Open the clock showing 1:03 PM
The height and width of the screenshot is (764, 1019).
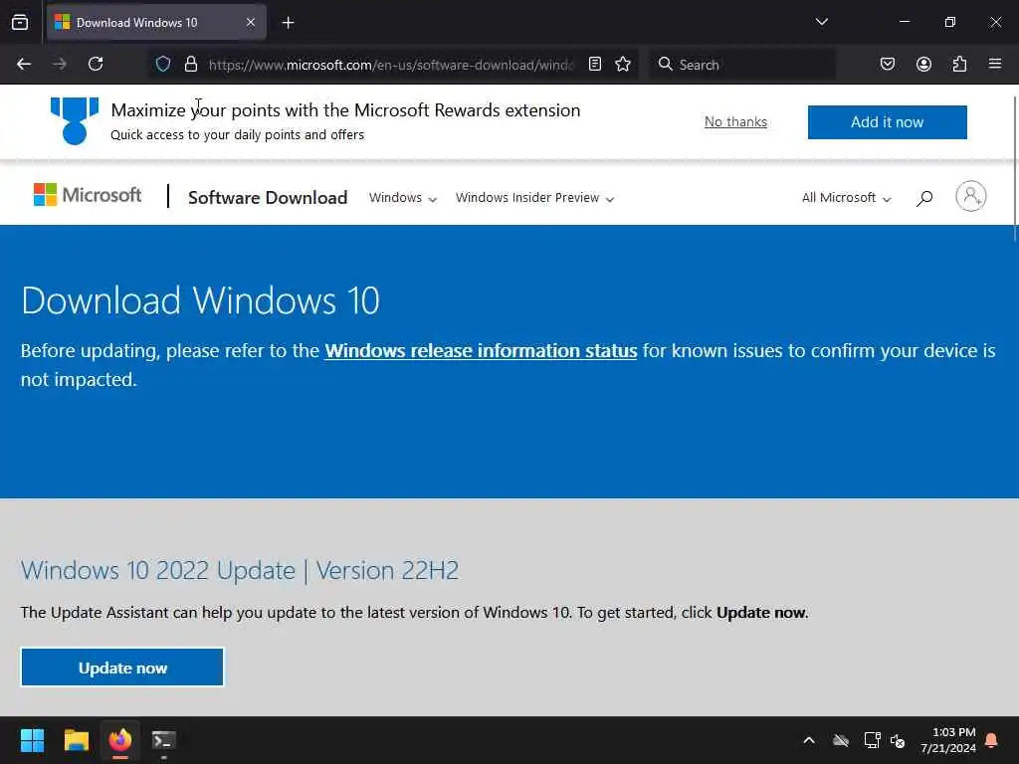(x=948, y=740)
